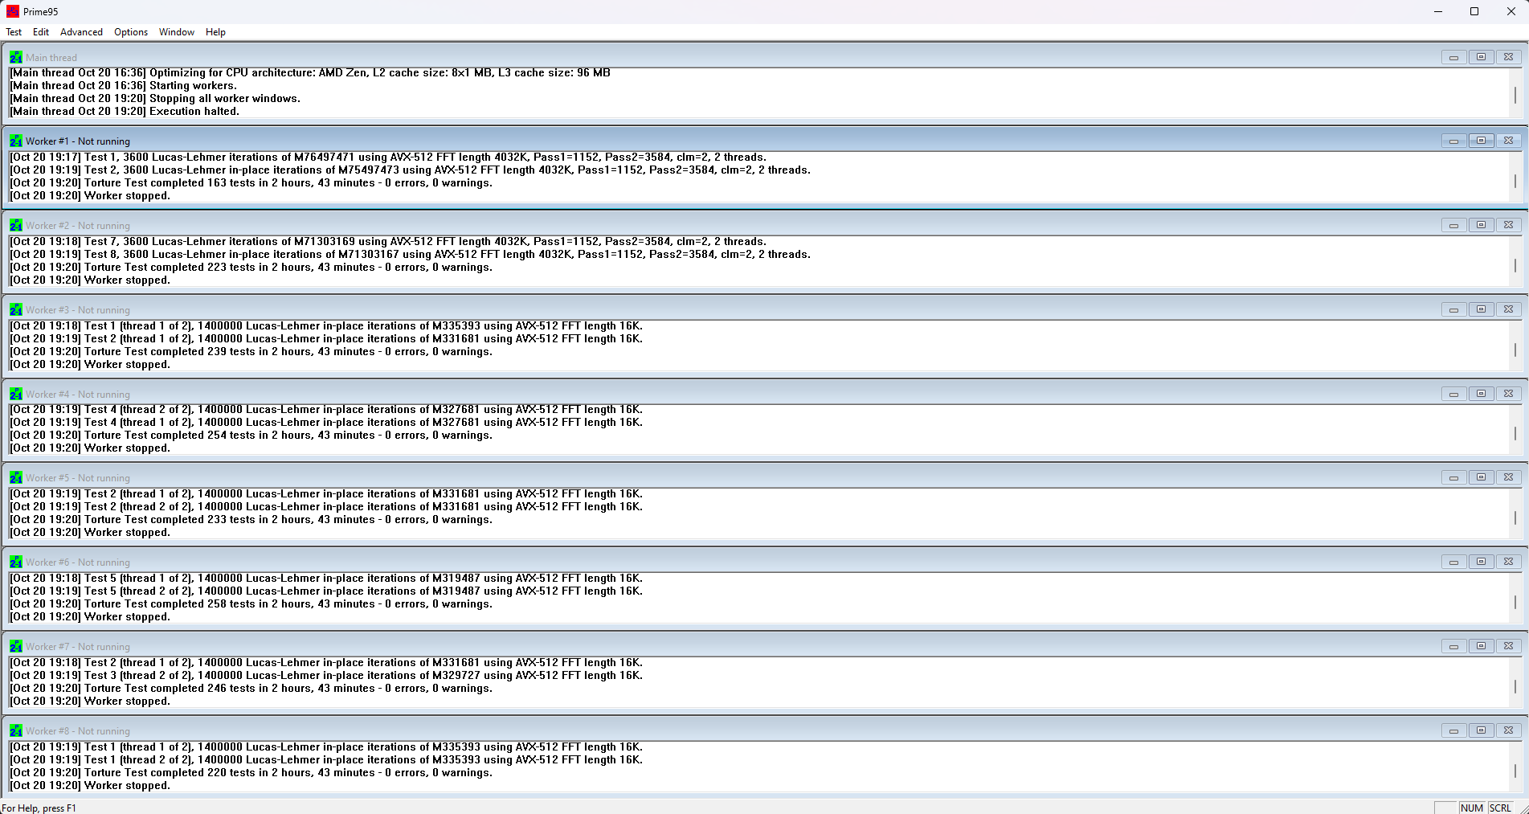Open the Help menu
The image size is (1529, 814).
(x=215, y=32)
